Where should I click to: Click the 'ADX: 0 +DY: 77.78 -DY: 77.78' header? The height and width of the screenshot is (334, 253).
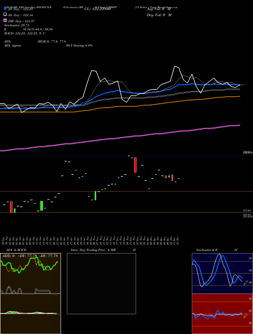click(x=30, y=256)
